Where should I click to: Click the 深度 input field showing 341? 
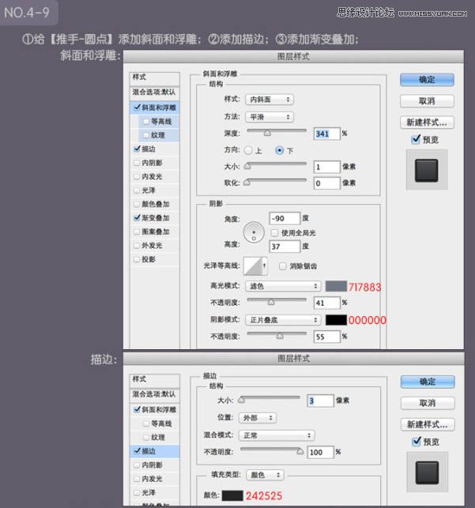tap(327, 134)
